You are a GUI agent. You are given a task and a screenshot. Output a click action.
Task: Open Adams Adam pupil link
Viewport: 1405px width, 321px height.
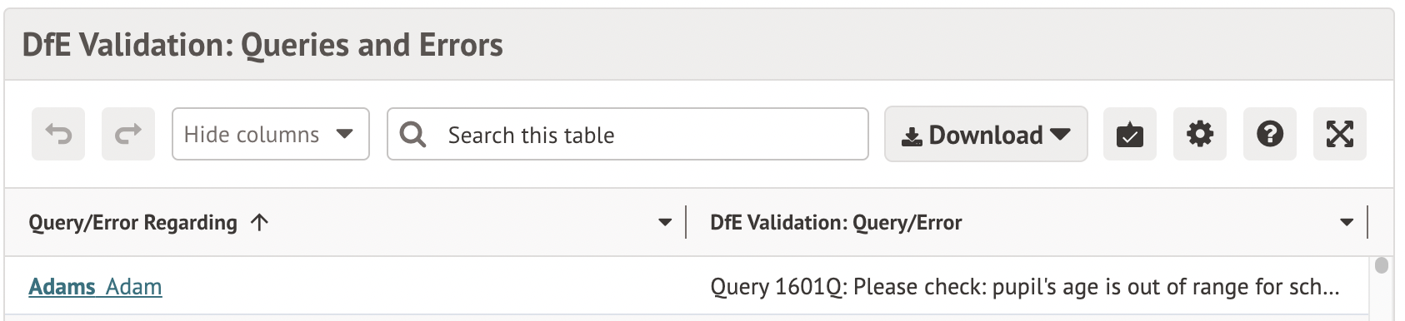[x=95, y=287]
